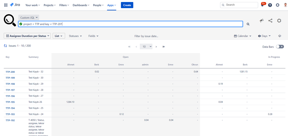Toggle the Data Bars switch
The image size is (288, 136).
(280, 47)
